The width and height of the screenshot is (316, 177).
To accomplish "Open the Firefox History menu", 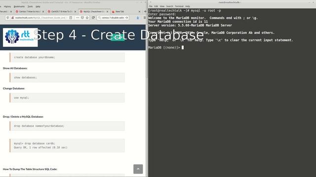I will pyautogui.click(x=7, y=6).
